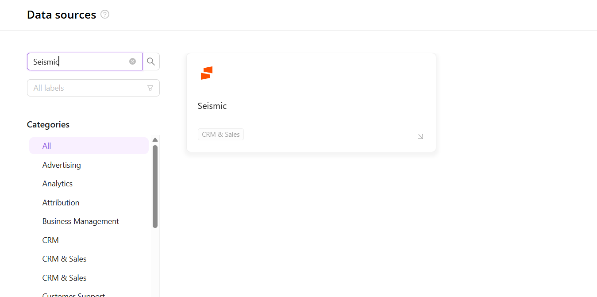Click the Data sources page heading
Image resolution: width=597 pixels, height=297 pixels.
[x=62, y=15]
